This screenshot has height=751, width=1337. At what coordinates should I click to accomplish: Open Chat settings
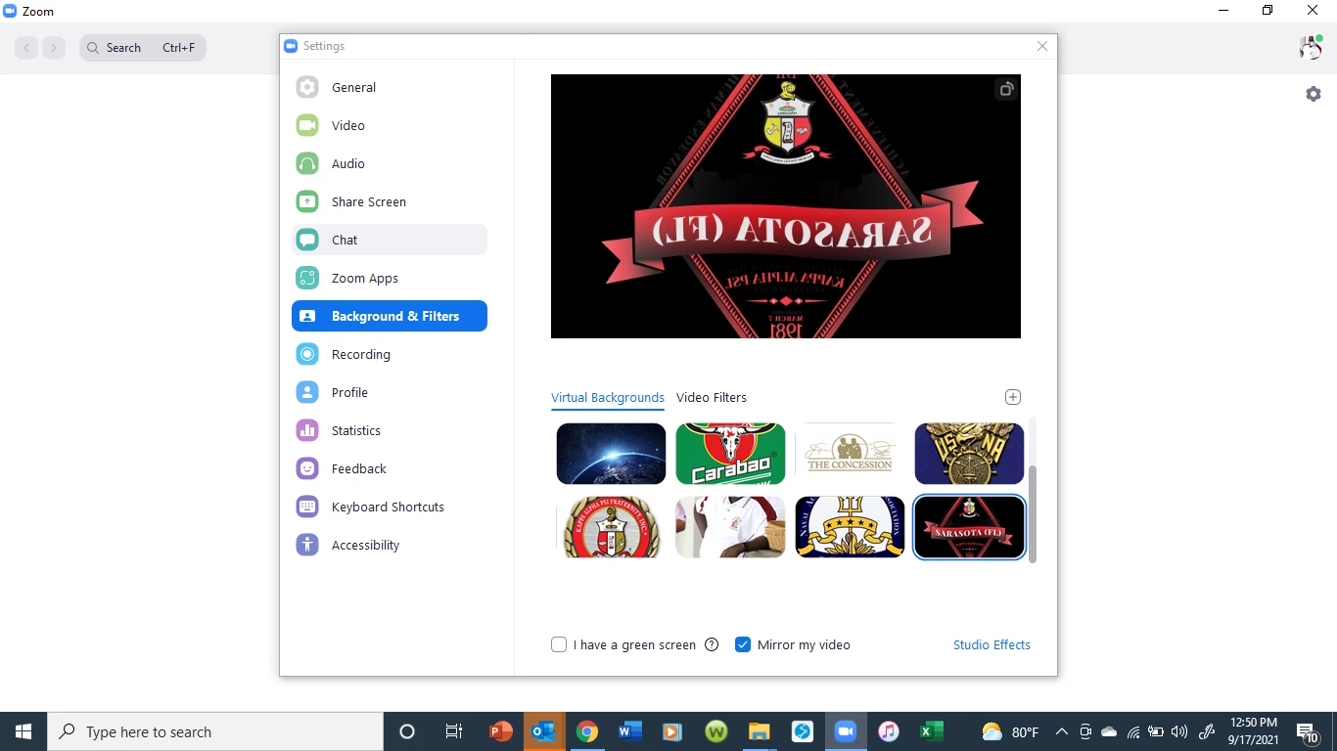coord(390,240)
